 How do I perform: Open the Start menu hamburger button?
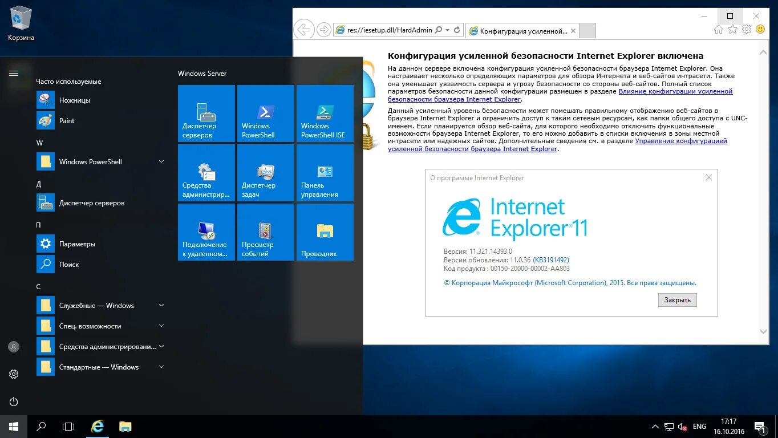pos(14,73)
